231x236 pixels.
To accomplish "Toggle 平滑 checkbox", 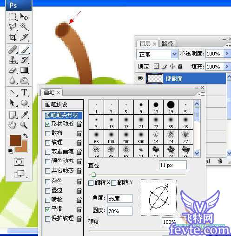I will coord(47,209).
